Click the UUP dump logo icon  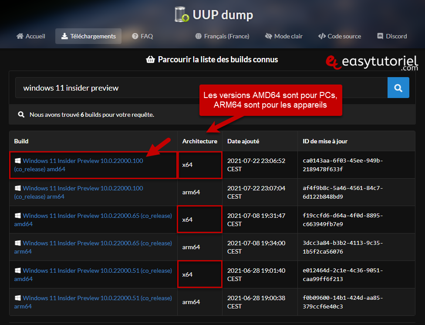(x=182, y=14)
